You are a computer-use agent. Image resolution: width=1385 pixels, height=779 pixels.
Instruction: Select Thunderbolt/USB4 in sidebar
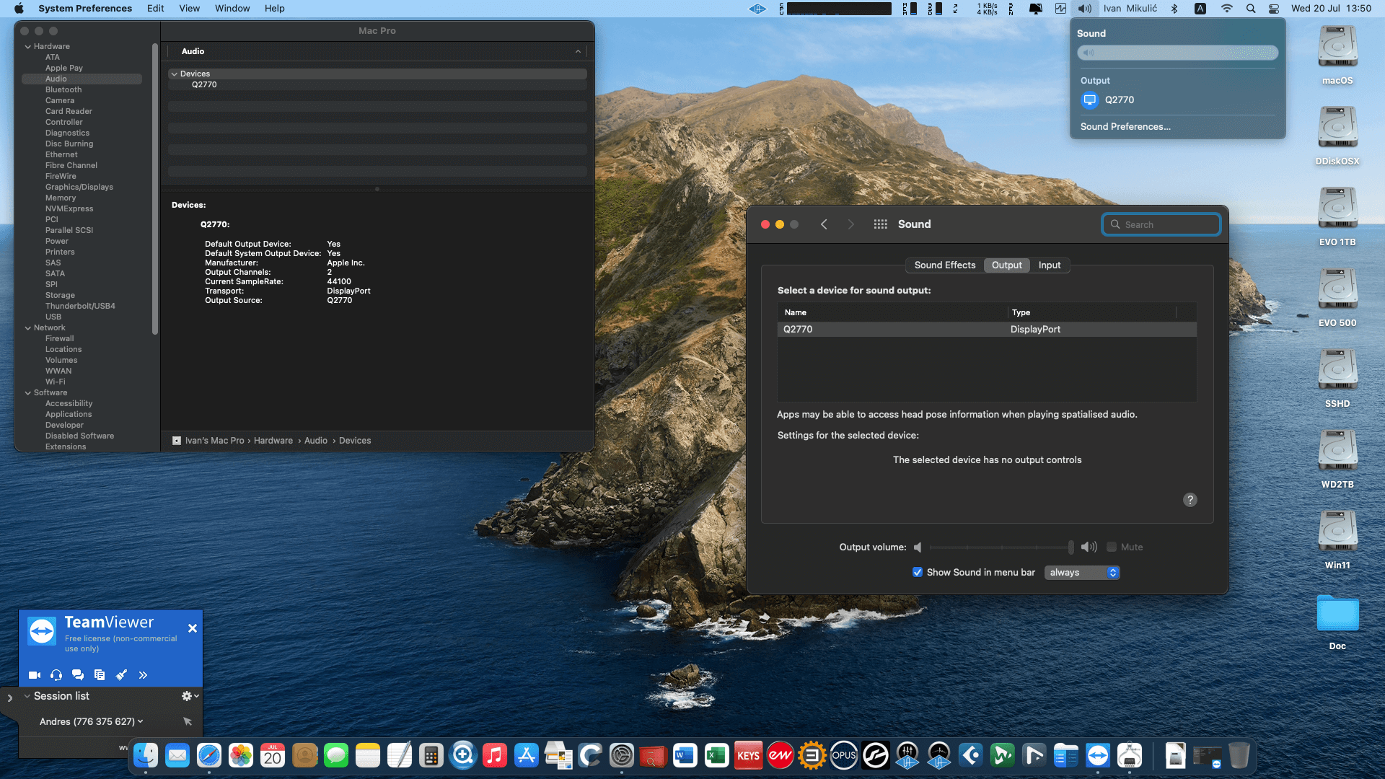(80, 307)
